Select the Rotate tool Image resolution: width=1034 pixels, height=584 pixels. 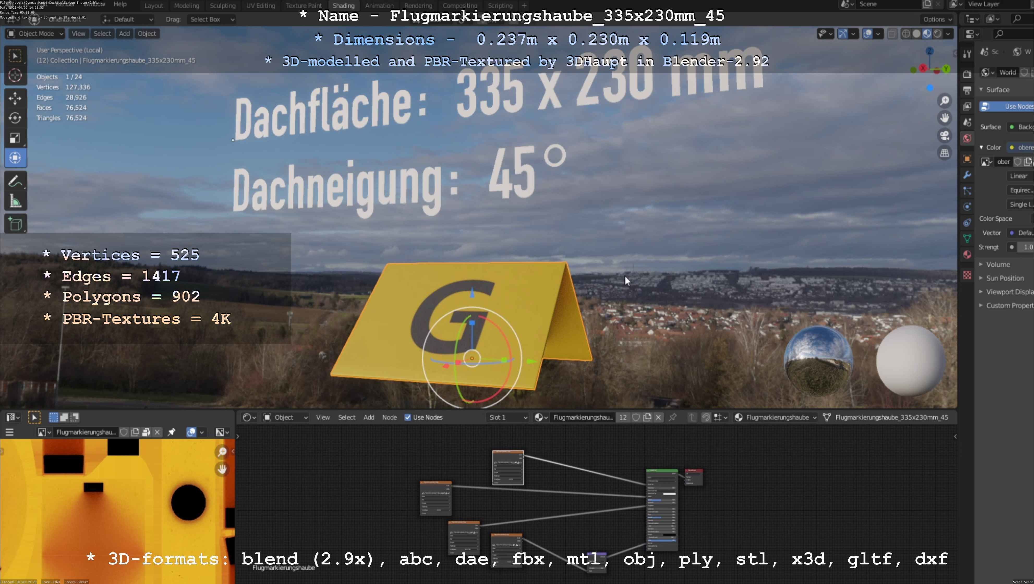(x=15, y=118)
